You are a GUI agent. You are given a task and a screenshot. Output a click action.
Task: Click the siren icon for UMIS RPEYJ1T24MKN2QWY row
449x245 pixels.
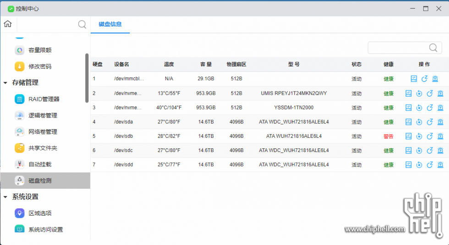pyautogui.click(x=440, y=93)
